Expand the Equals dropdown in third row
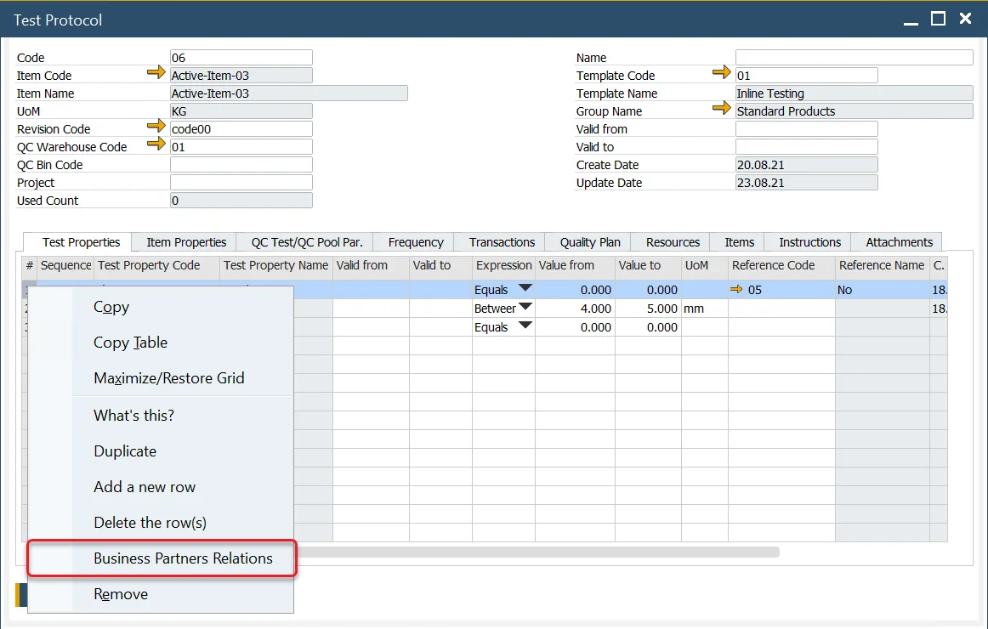The image size is (988, 629). pos(525,326)
